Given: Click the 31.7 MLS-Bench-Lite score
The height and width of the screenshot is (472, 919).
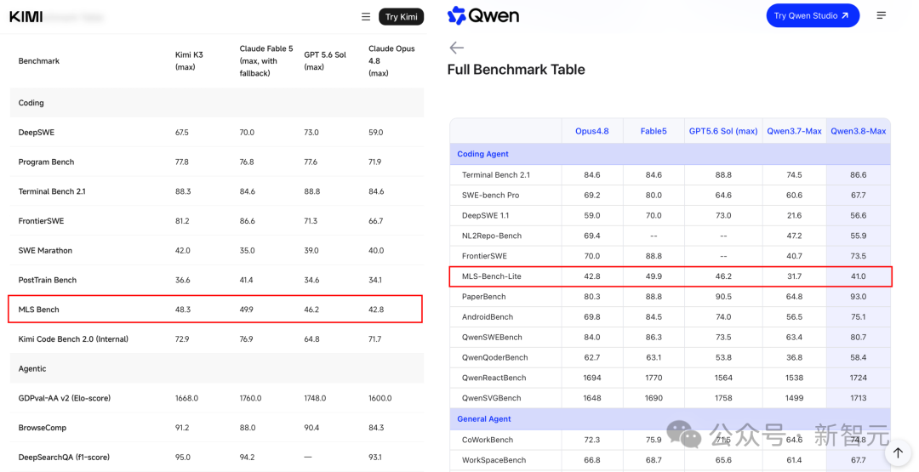Looking at the screenshot, I should (x=794, y=276).
